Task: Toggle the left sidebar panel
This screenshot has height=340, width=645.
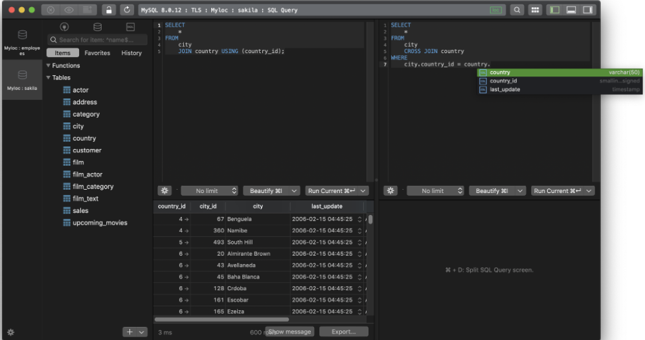Action: pyautogui.click(x=555, y=10)
